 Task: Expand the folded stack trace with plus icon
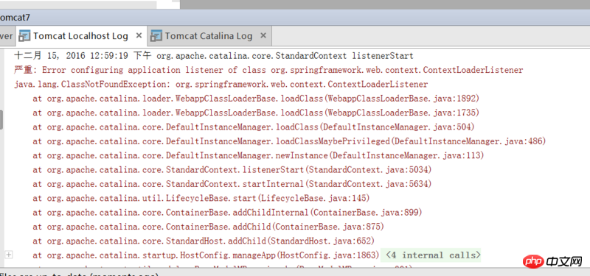8,255
